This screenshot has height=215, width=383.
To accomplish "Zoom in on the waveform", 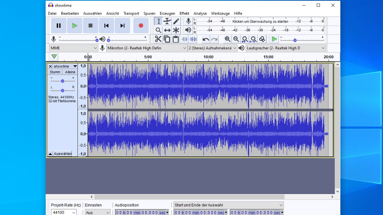I will 227,39.
